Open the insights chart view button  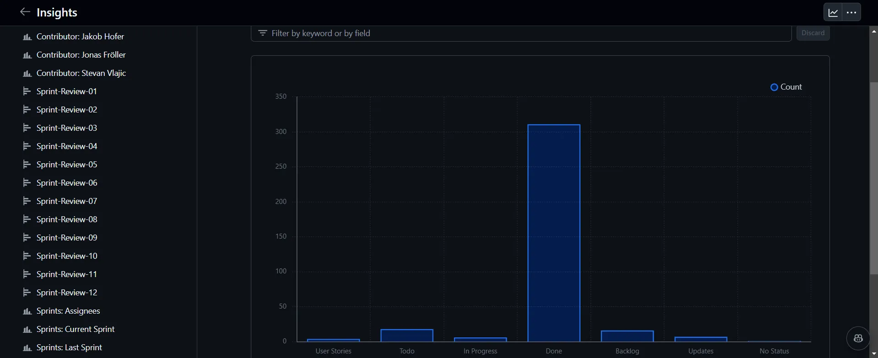[833, 12]
